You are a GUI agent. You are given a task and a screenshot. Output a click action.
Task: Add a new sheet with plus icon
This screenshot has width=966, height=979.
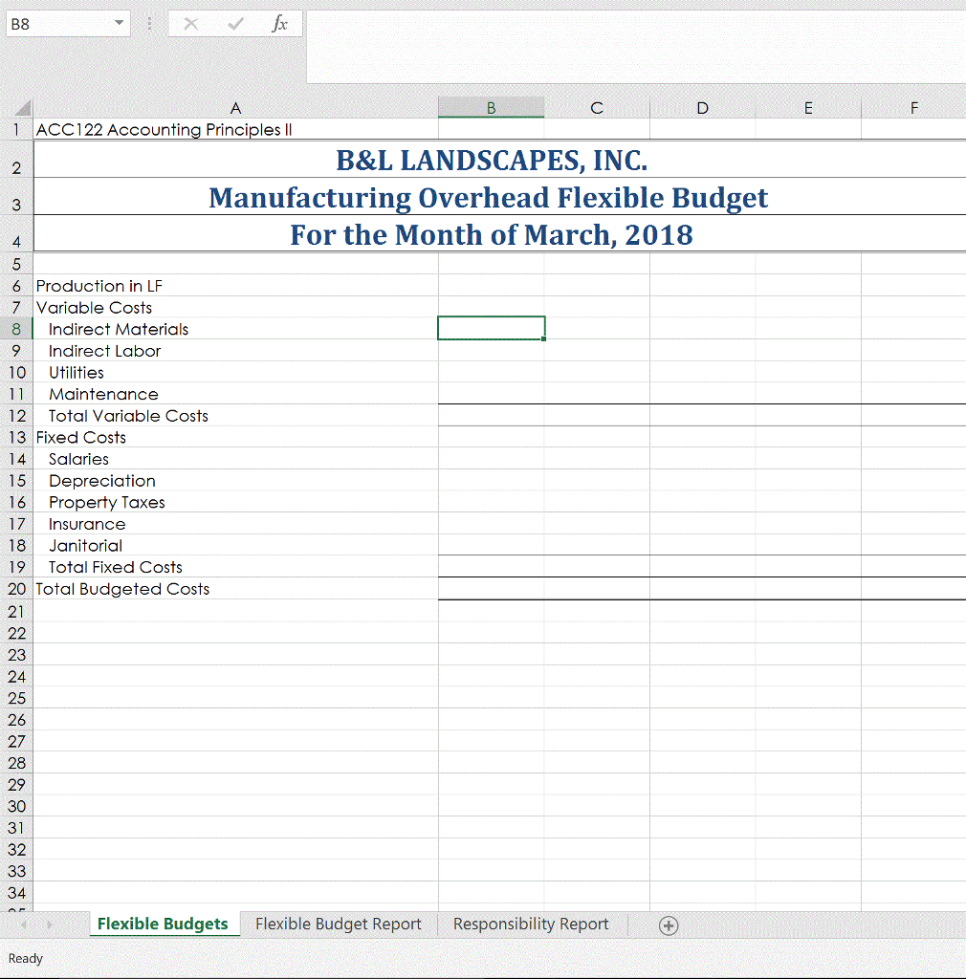pos(669,925)
